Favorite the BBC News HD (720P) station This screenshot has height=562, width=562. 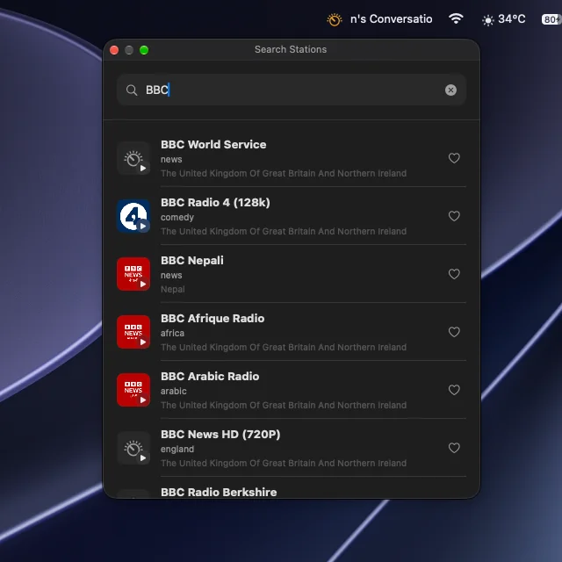(454, 448)
